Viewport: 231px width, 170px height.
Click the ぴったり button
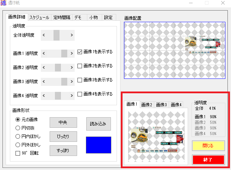pyautogui.click(x=63, y=137)
